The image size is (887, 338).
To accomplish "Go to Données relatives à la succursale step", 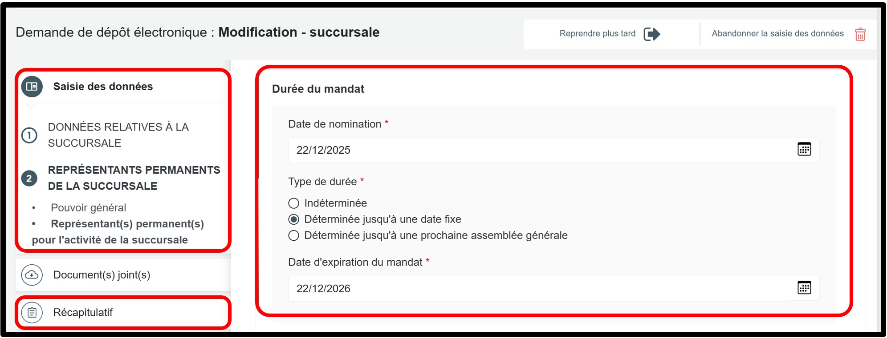I will [118, 135].
